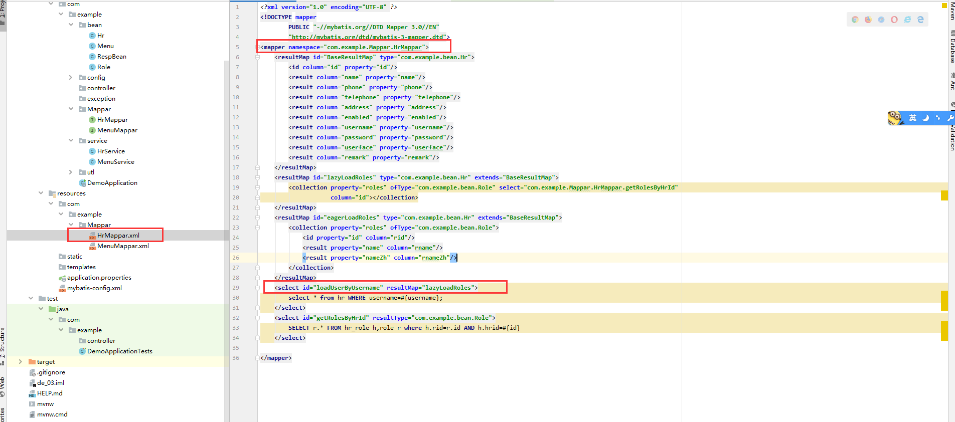The width and height of the screenshot is (955, 422).
Task: Open in Edge browser icon
Action: click(920, 20)
